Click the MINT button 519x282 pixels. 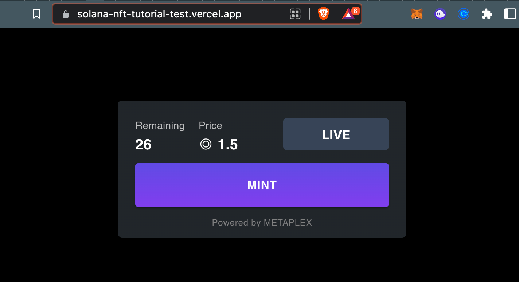point(262,185)
